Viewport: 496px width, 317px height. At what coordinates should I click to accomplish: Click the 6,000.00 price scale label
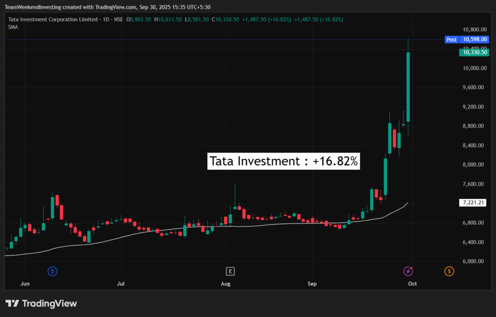(x=473, y=261)
